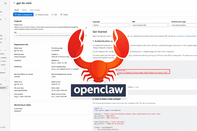Copy the API key with copy icon
The height and width of the screenshot is (131, 197).
tap(85, 35)
